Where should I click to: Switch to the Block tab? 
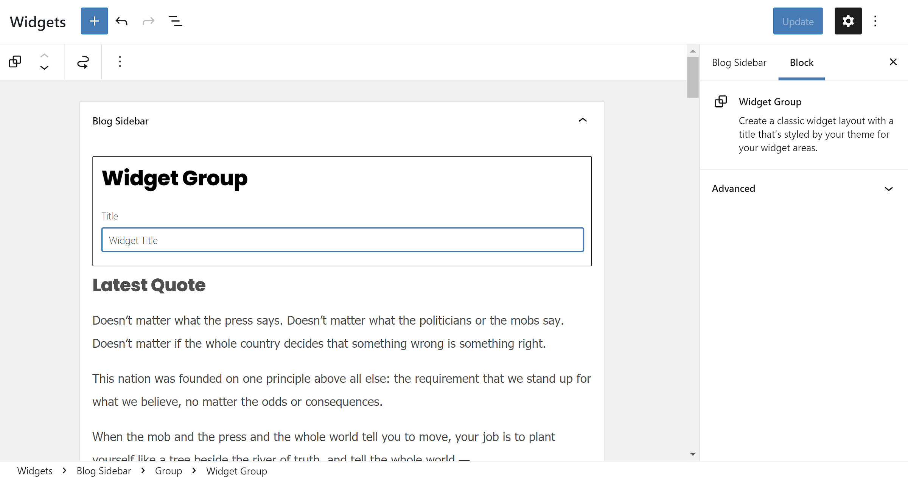(x=801, y=62)
